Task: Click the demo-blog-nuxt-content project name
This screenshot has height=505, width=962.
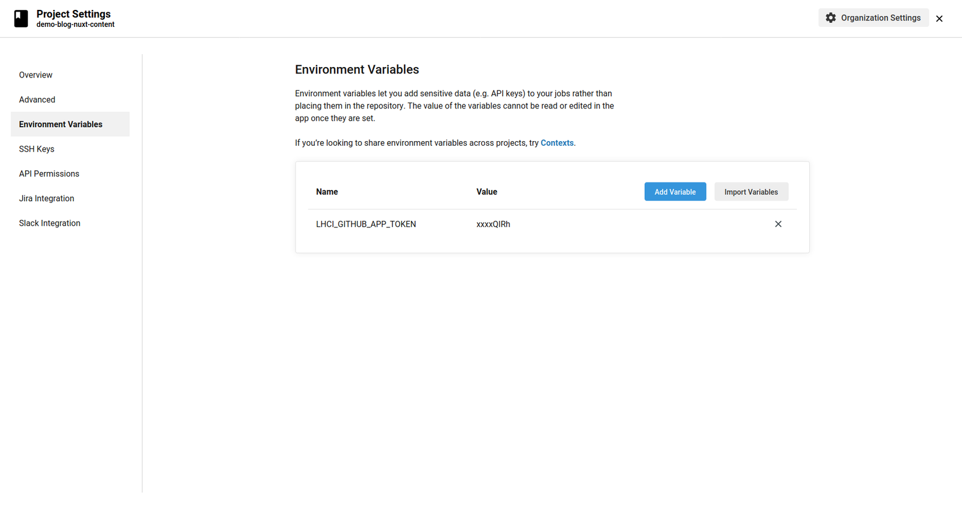Action: 75,24
